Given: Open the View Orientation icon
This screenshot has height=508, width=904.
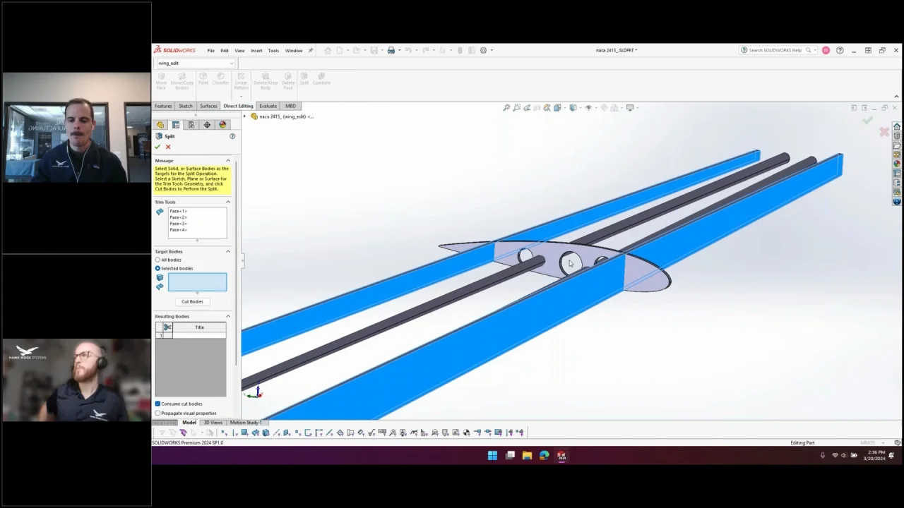Looking at the screenshot, I should coord(557,108).
